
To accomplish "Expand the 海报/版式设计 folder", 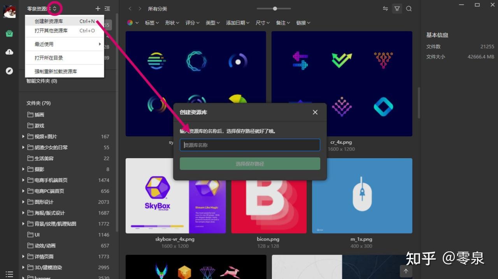I will point(23,213).
